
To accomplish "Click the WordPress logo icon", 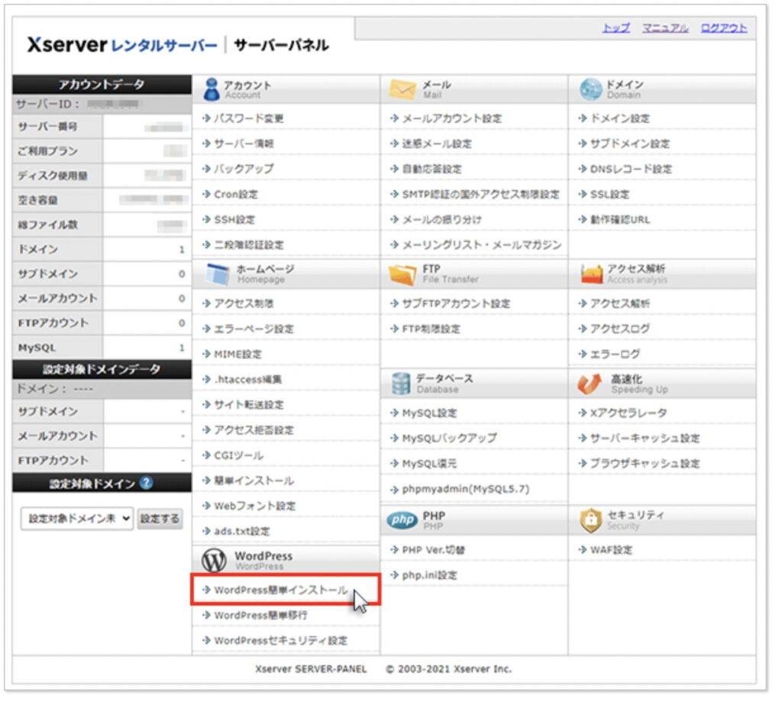I will (214, 560).
